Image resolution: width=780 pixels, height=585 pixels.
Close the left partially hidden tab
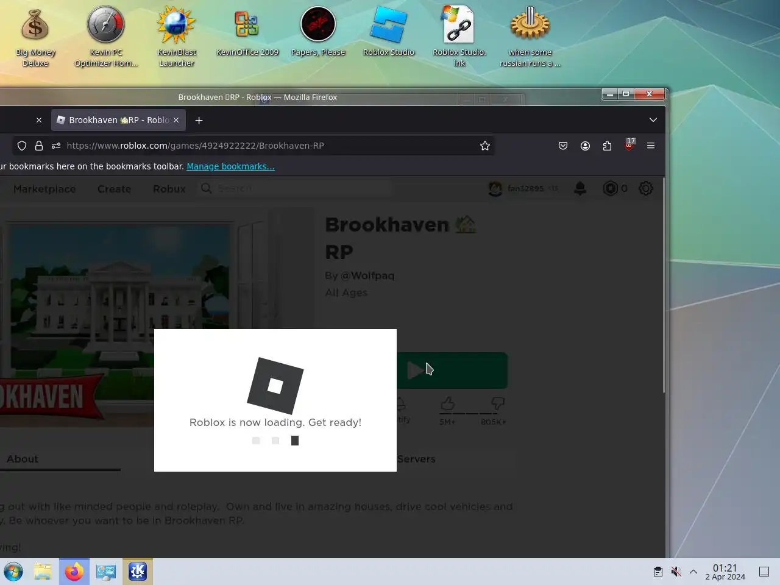39,120
